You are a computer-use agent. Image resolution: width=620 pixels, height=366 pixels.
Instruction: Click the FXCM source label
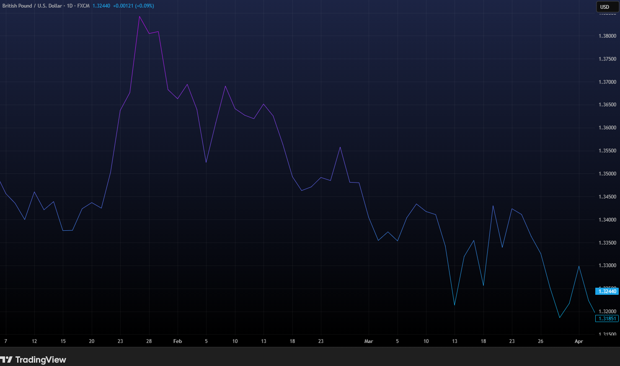(83, 6)
